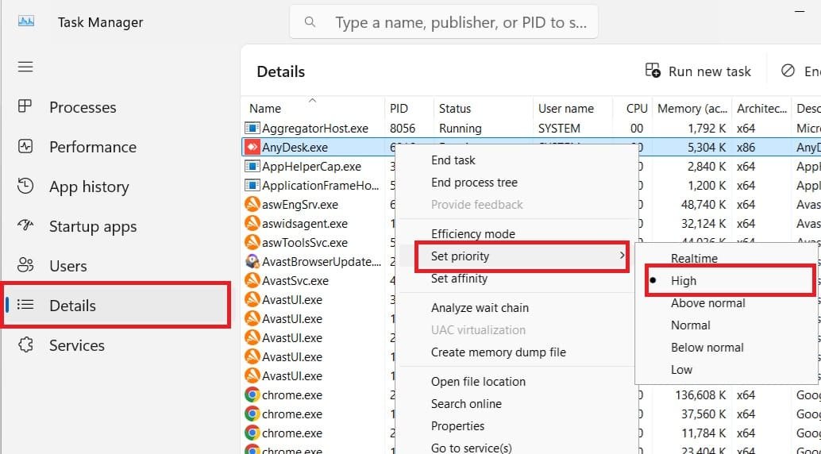The height and width of the screenshot is (454, 821).
Task: Sort by PID column header
Action: tap(399, 109)
